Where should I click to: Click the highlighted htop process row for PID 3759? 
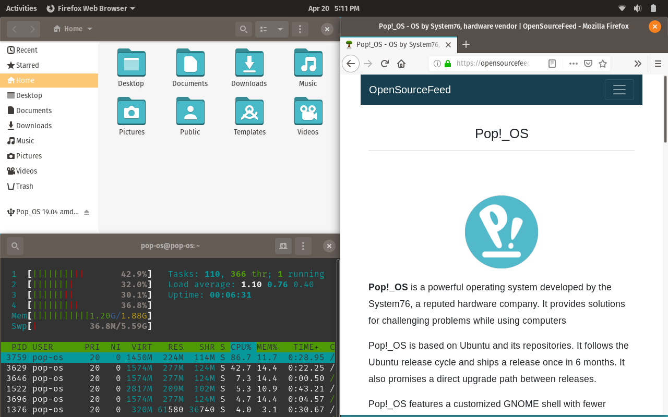157,357
